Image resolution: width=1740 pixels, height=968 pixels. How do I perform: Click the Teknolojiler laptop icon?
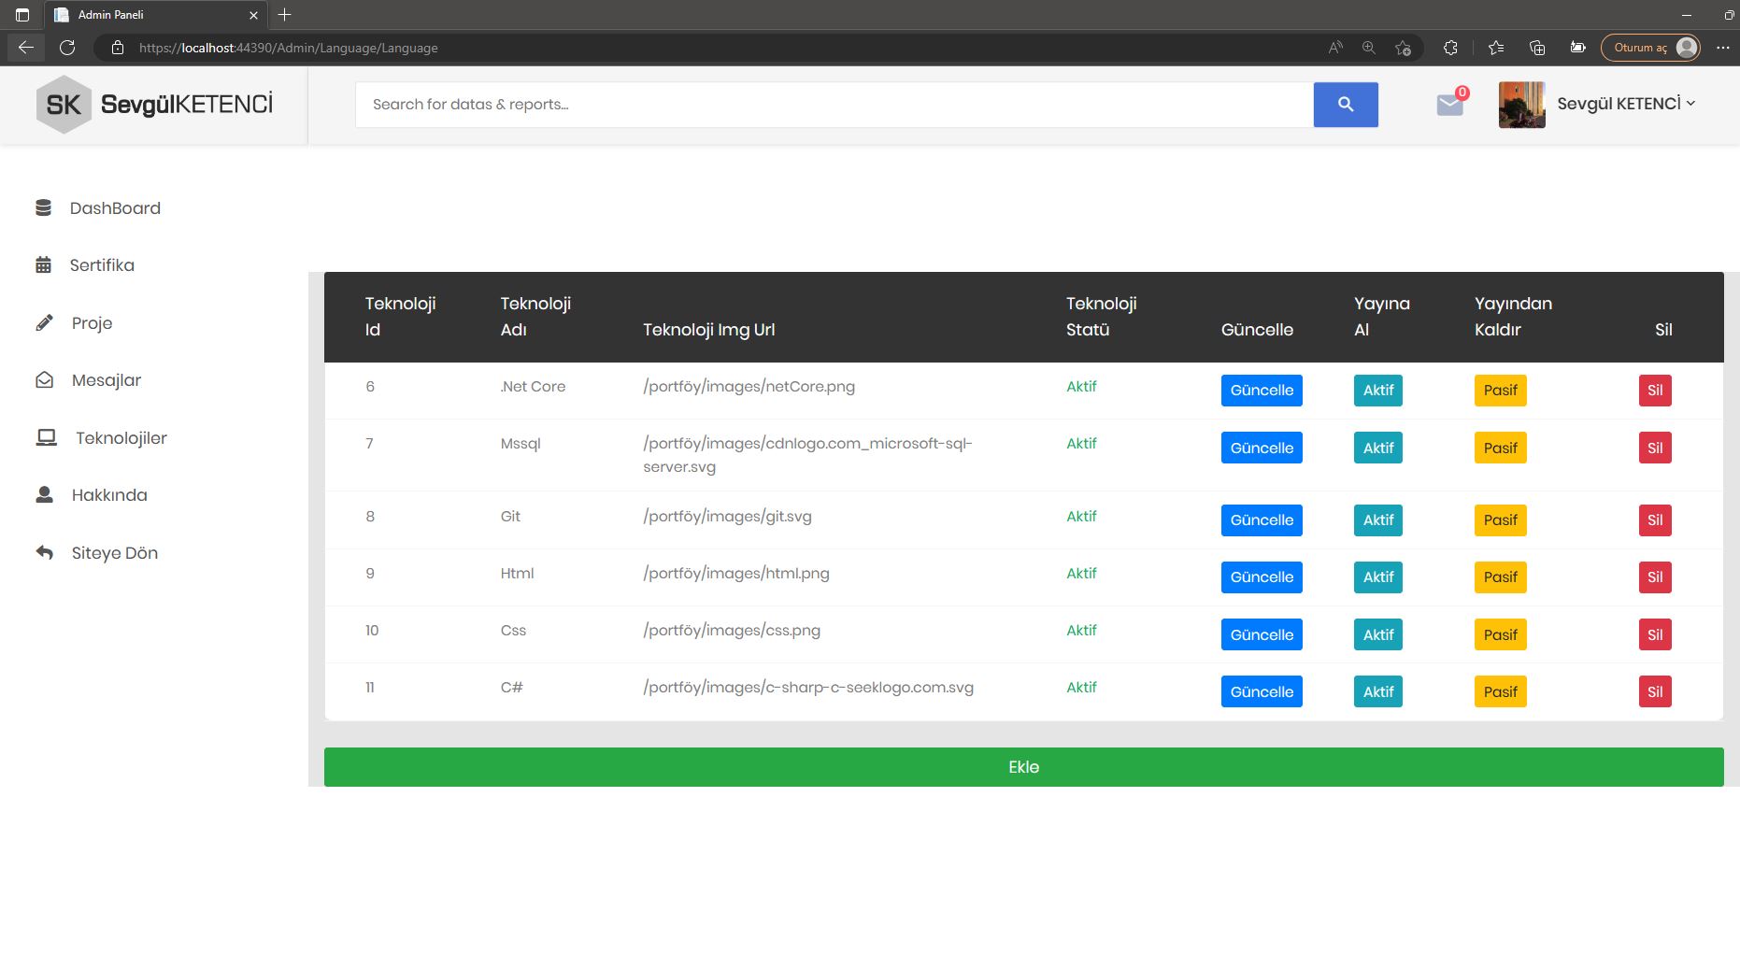coord(46,437)
